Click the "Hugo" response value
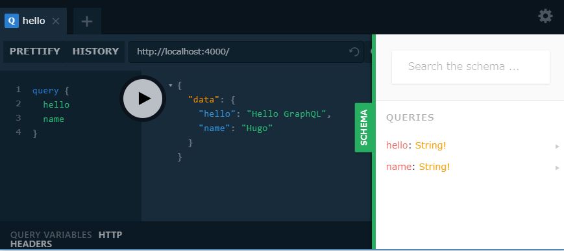Image resolution: width=564 pixels, height=251 pixels. (x=257, y=128)
